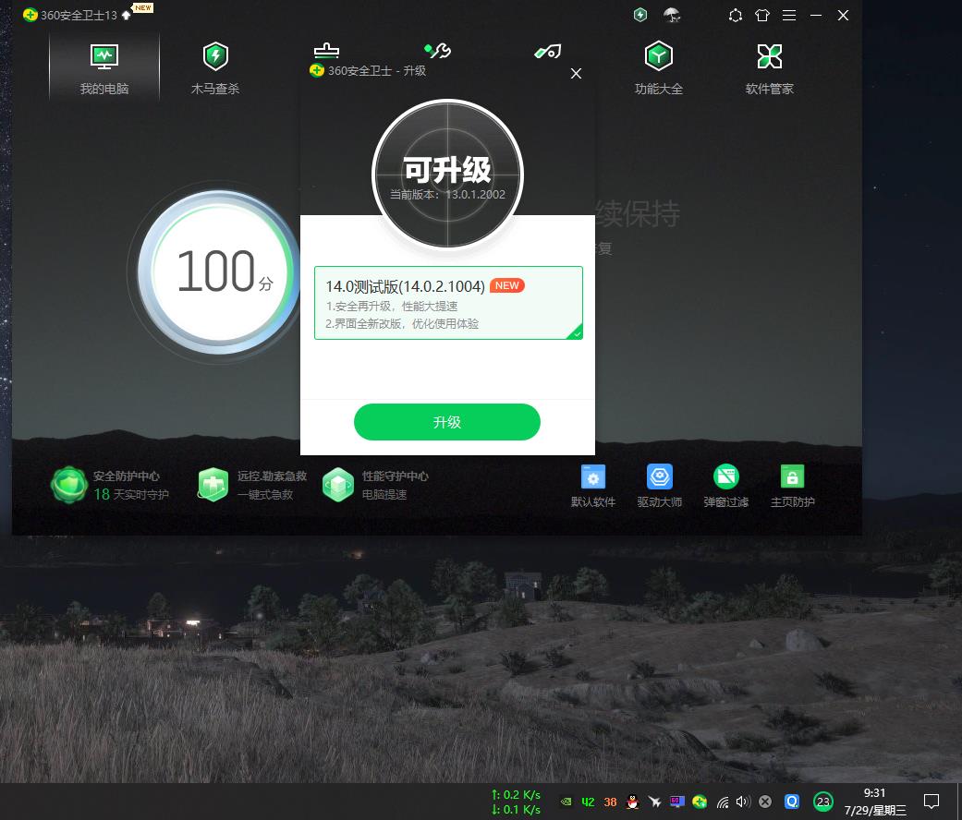Click the 100分 health score circle

217,271
